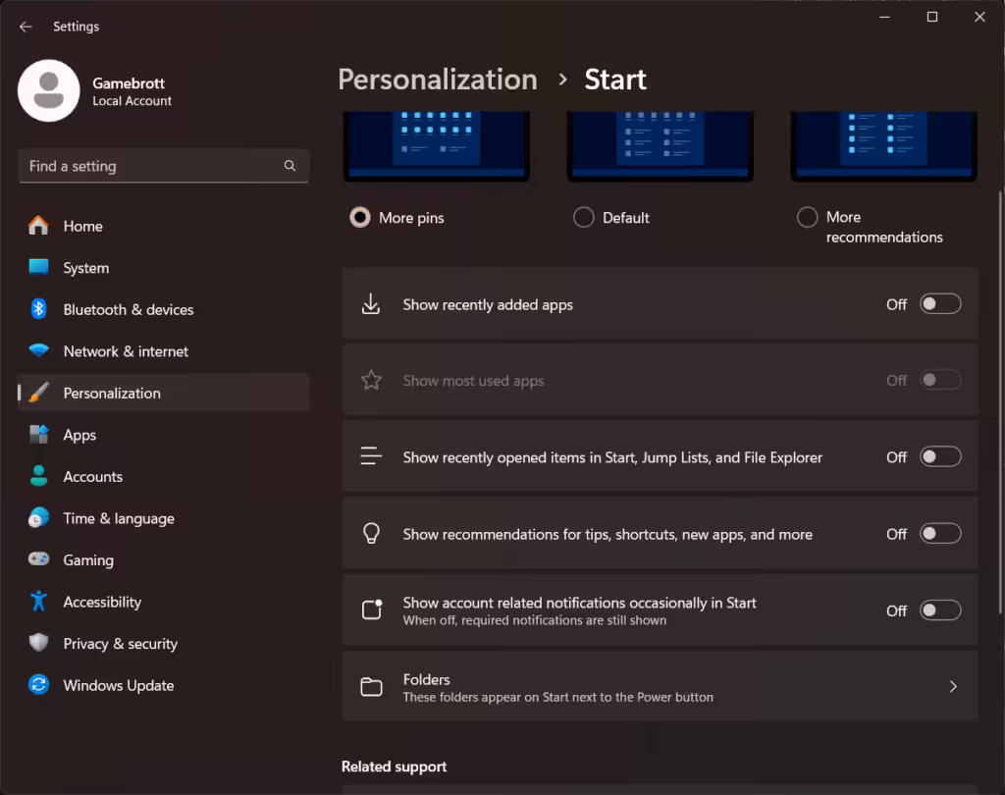Click the Time & language globe icon

coord(38,517)
